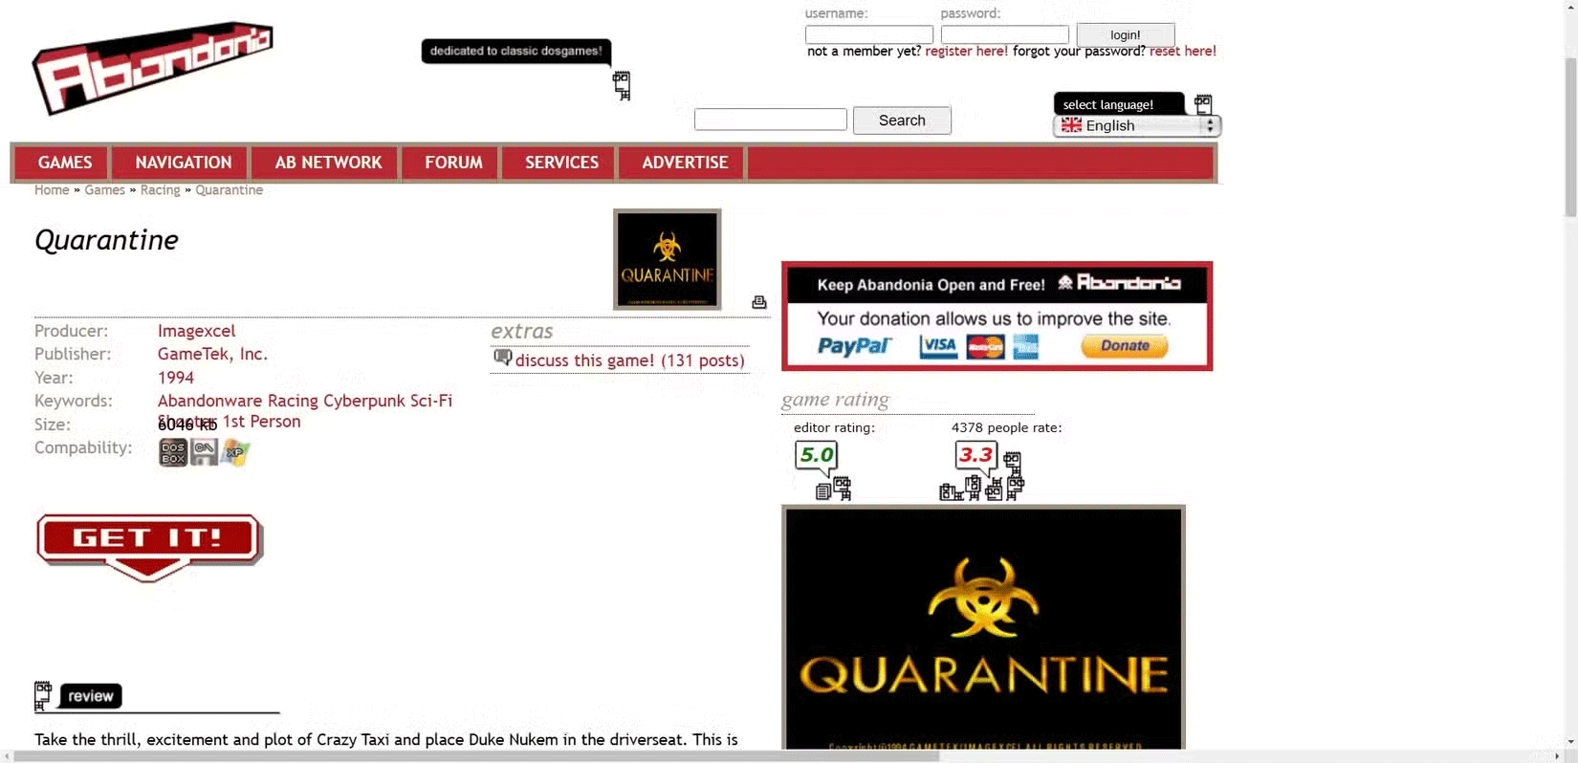Screen dimensions: 1578x763
Task: Follow the register here! link
Action: click(x=966, y=52)
